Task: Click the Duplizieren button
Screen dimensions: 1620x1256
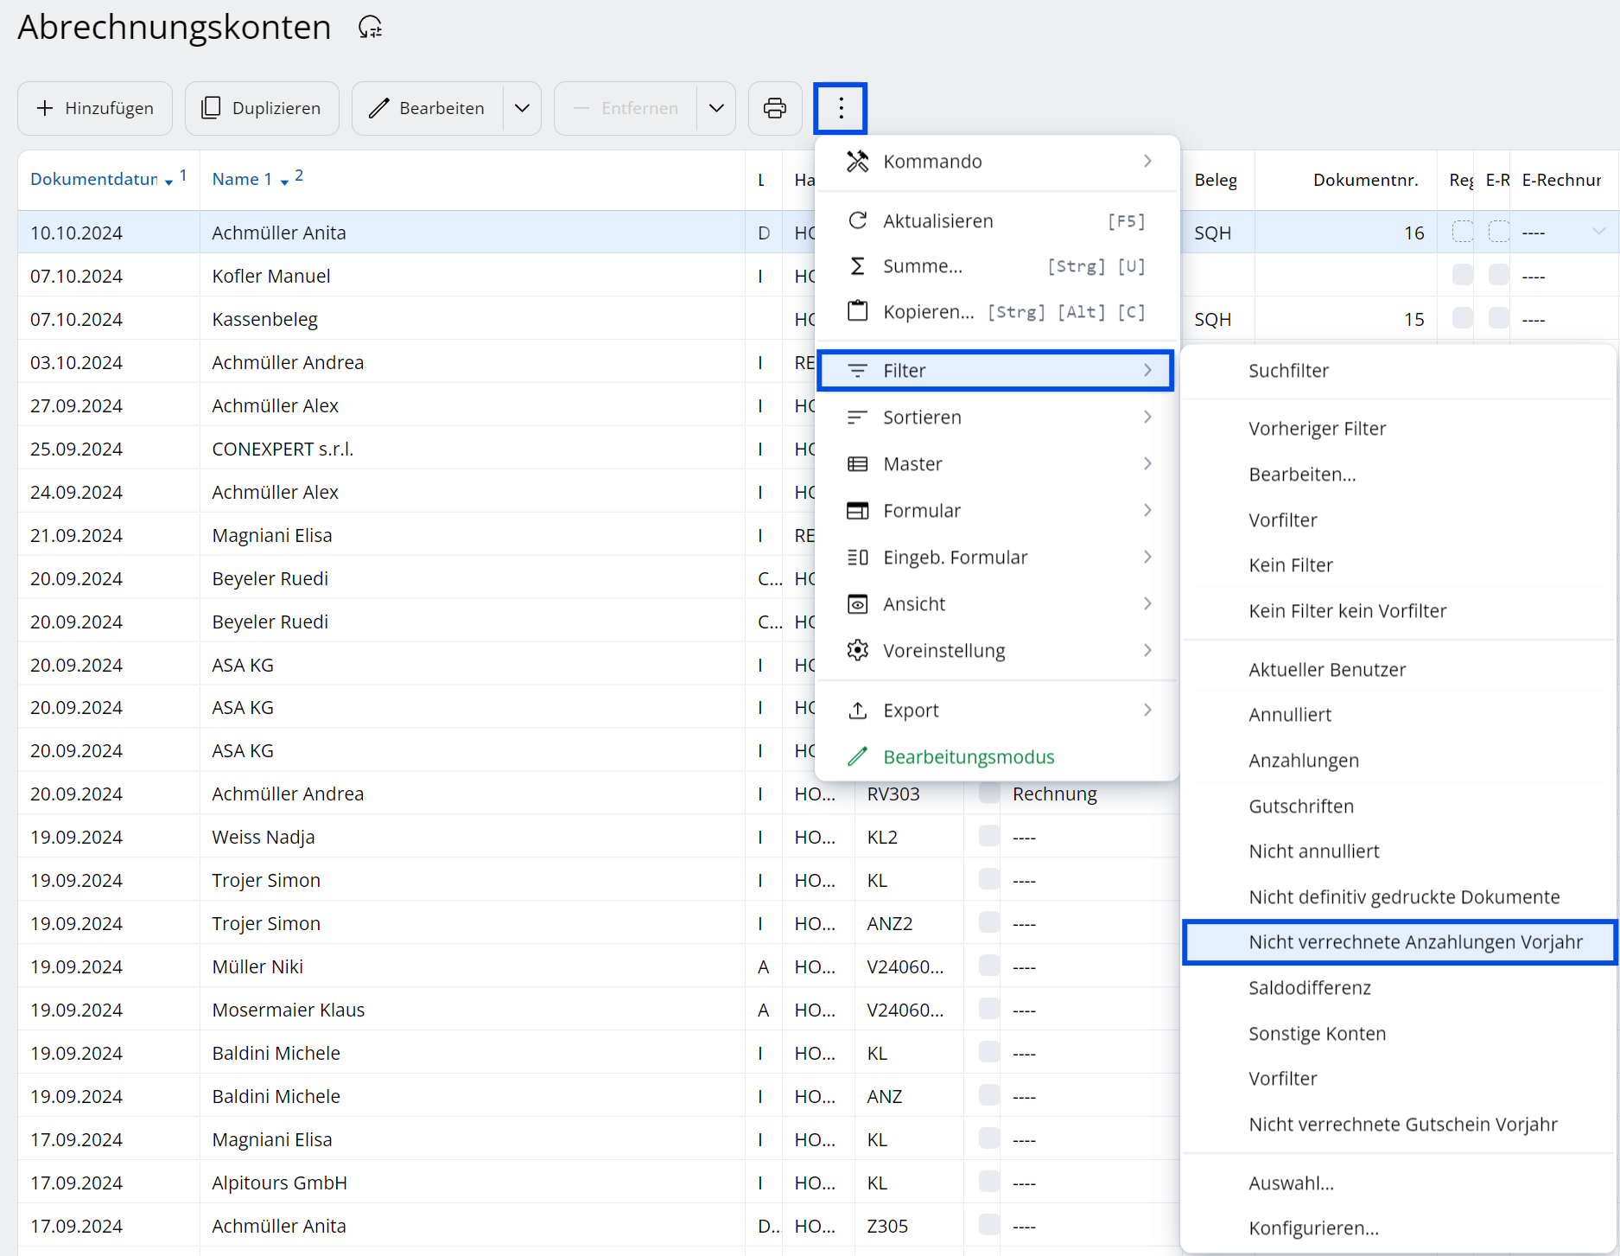Action: pyautogui.click(x=262, y=108)
